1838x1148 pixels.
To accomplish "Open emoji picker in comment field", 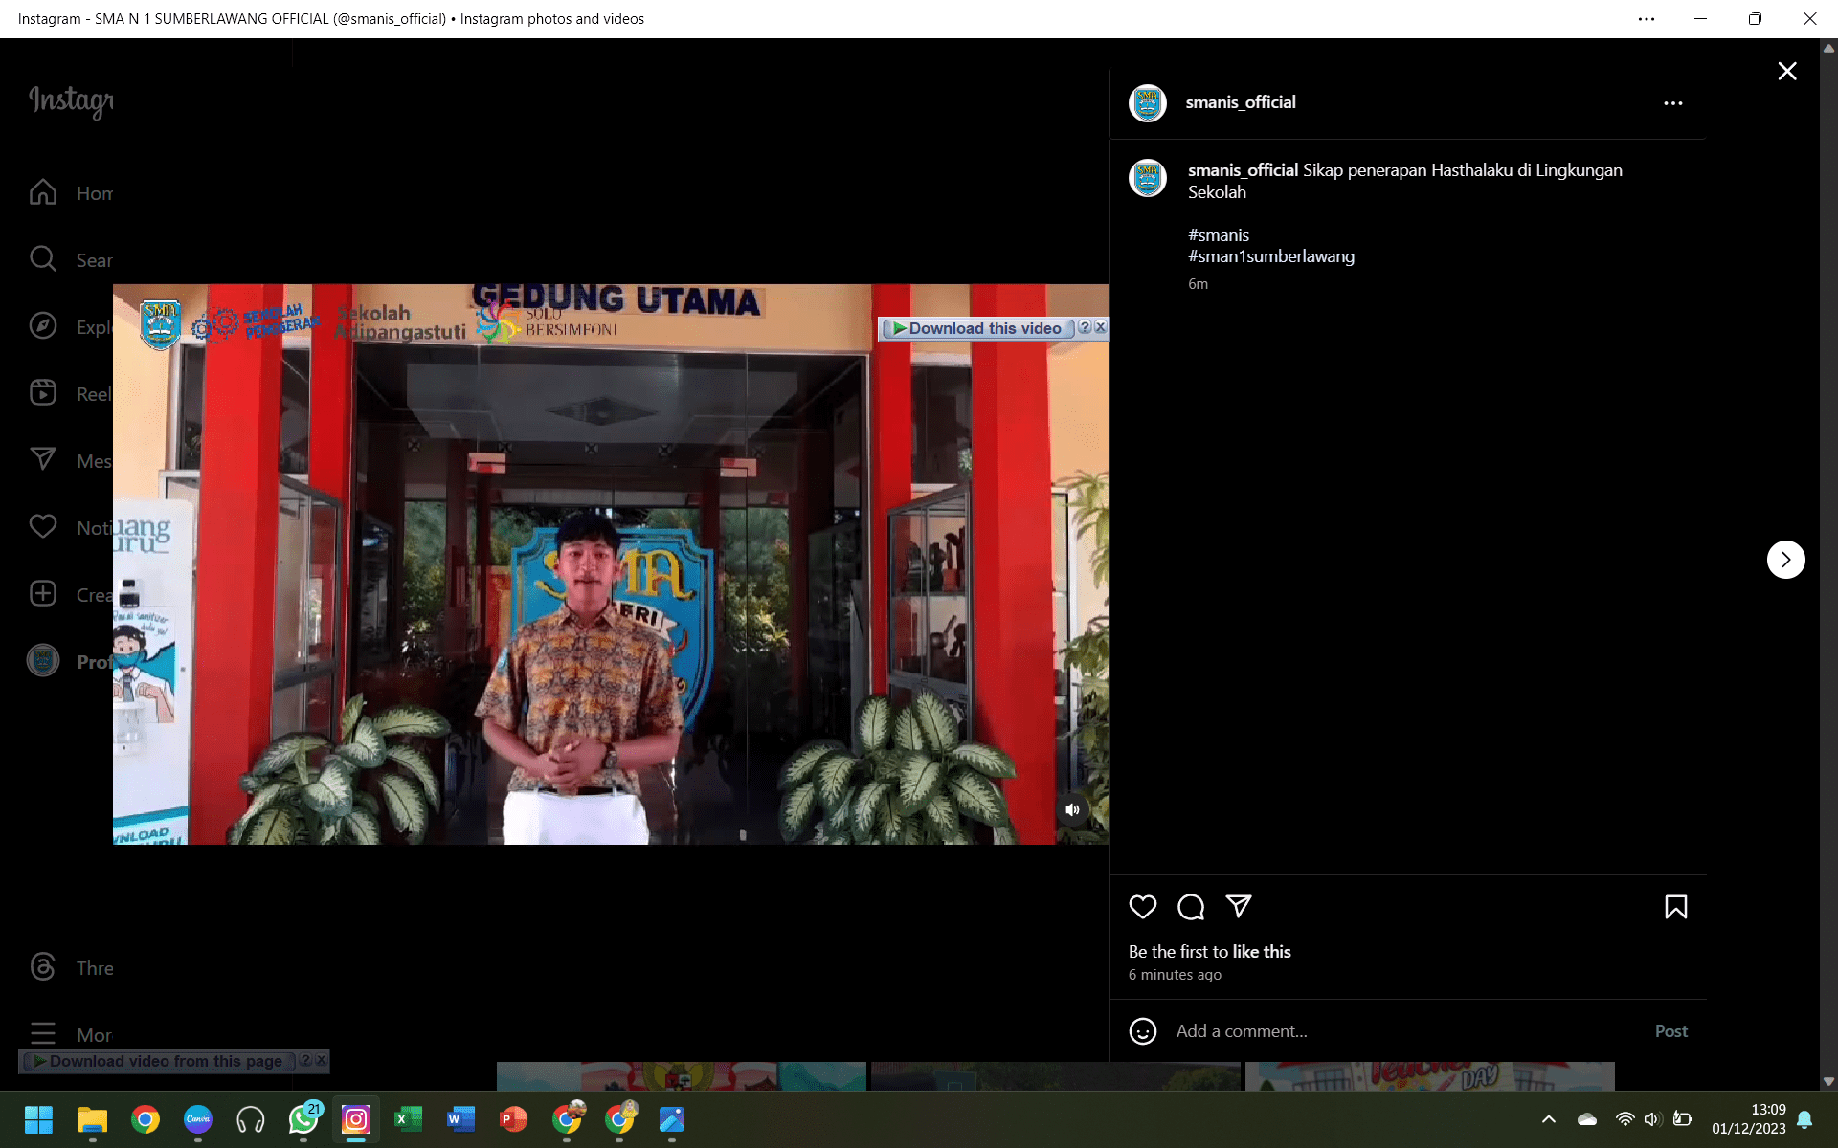I will 1142,1031.
